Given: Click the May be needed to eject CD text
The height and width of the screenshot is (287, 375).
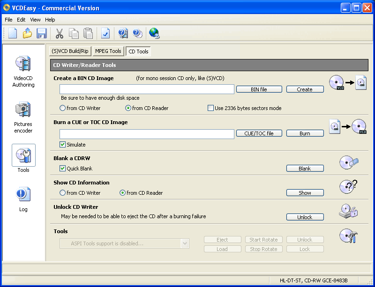Looking at the screenshot, I should (x=134, y=216).
